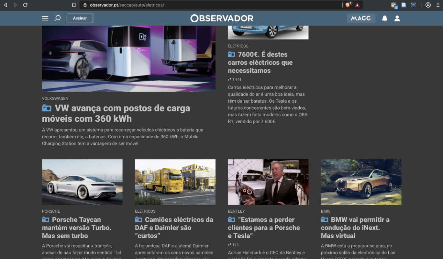Viewport: 443px width, 259px height.
Task: Open the 7600€ electric cars headline
Action: [x=260, y=62]
